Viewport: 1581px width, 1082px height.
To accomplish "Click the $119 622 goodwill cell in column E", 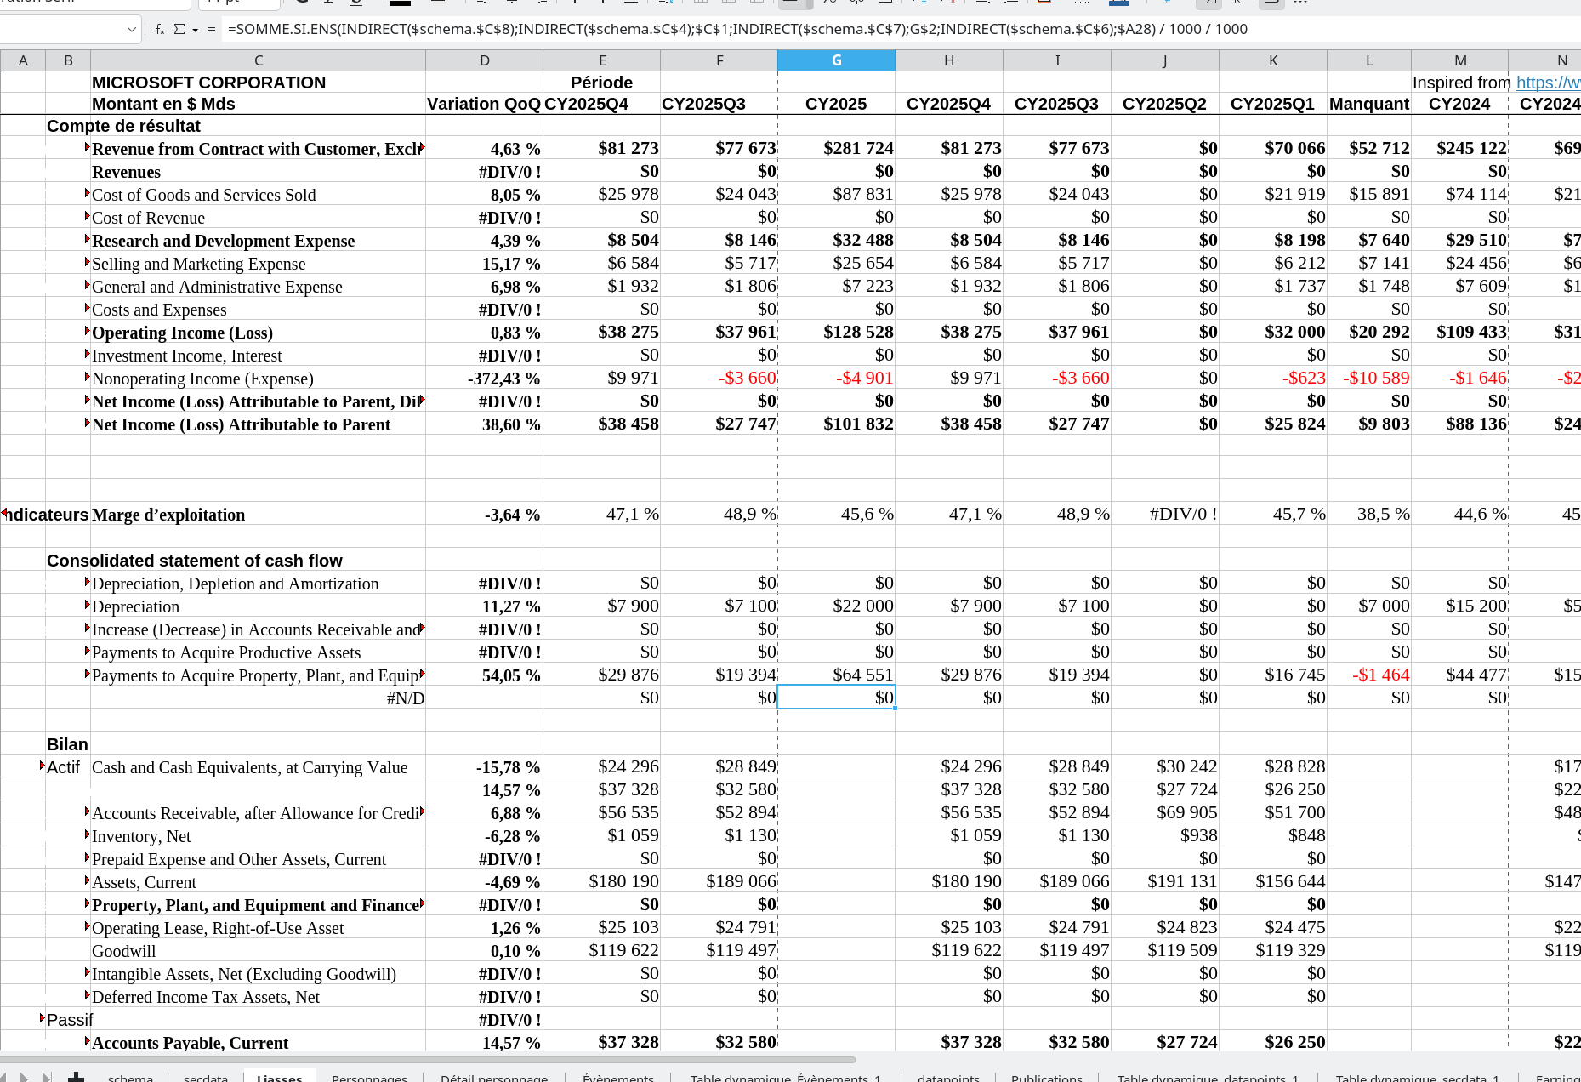I will click(601, 951).
